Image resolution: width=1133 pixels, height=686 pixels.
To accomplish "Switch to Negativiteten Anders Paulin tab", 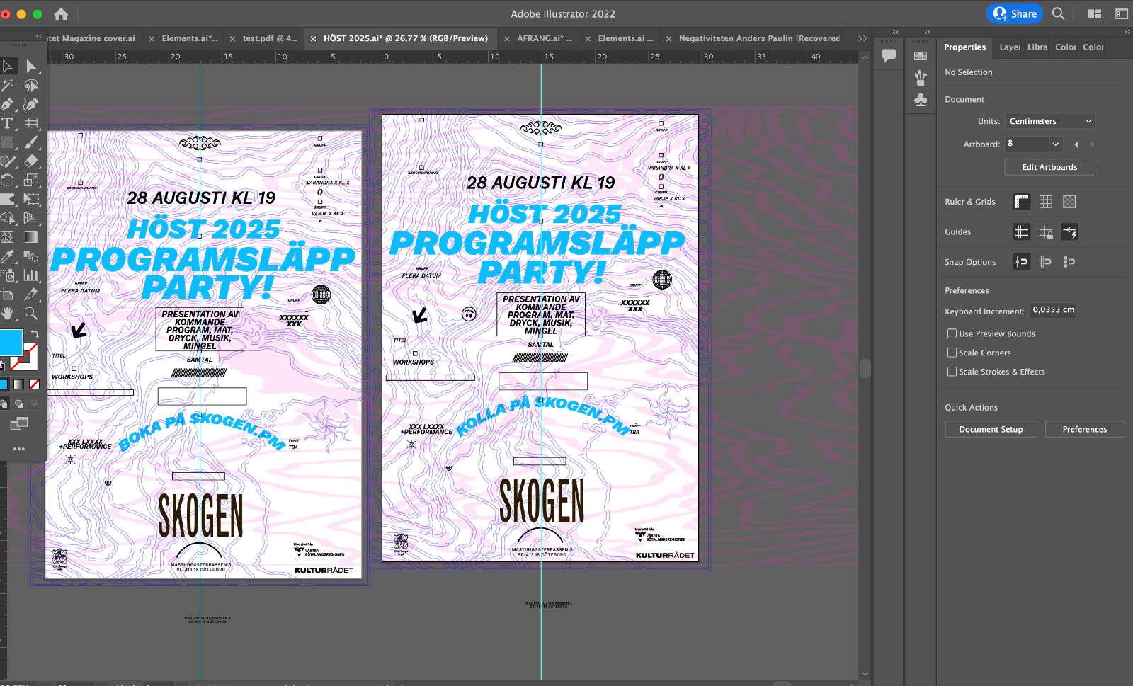I will (x=759, y=38).
